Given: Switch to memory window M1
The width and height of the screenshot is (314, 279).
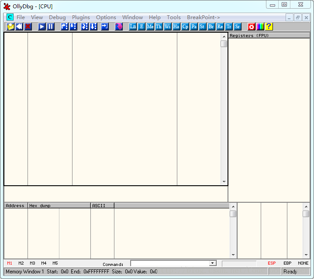Looking at the screenshot, I should pos(10,263).
